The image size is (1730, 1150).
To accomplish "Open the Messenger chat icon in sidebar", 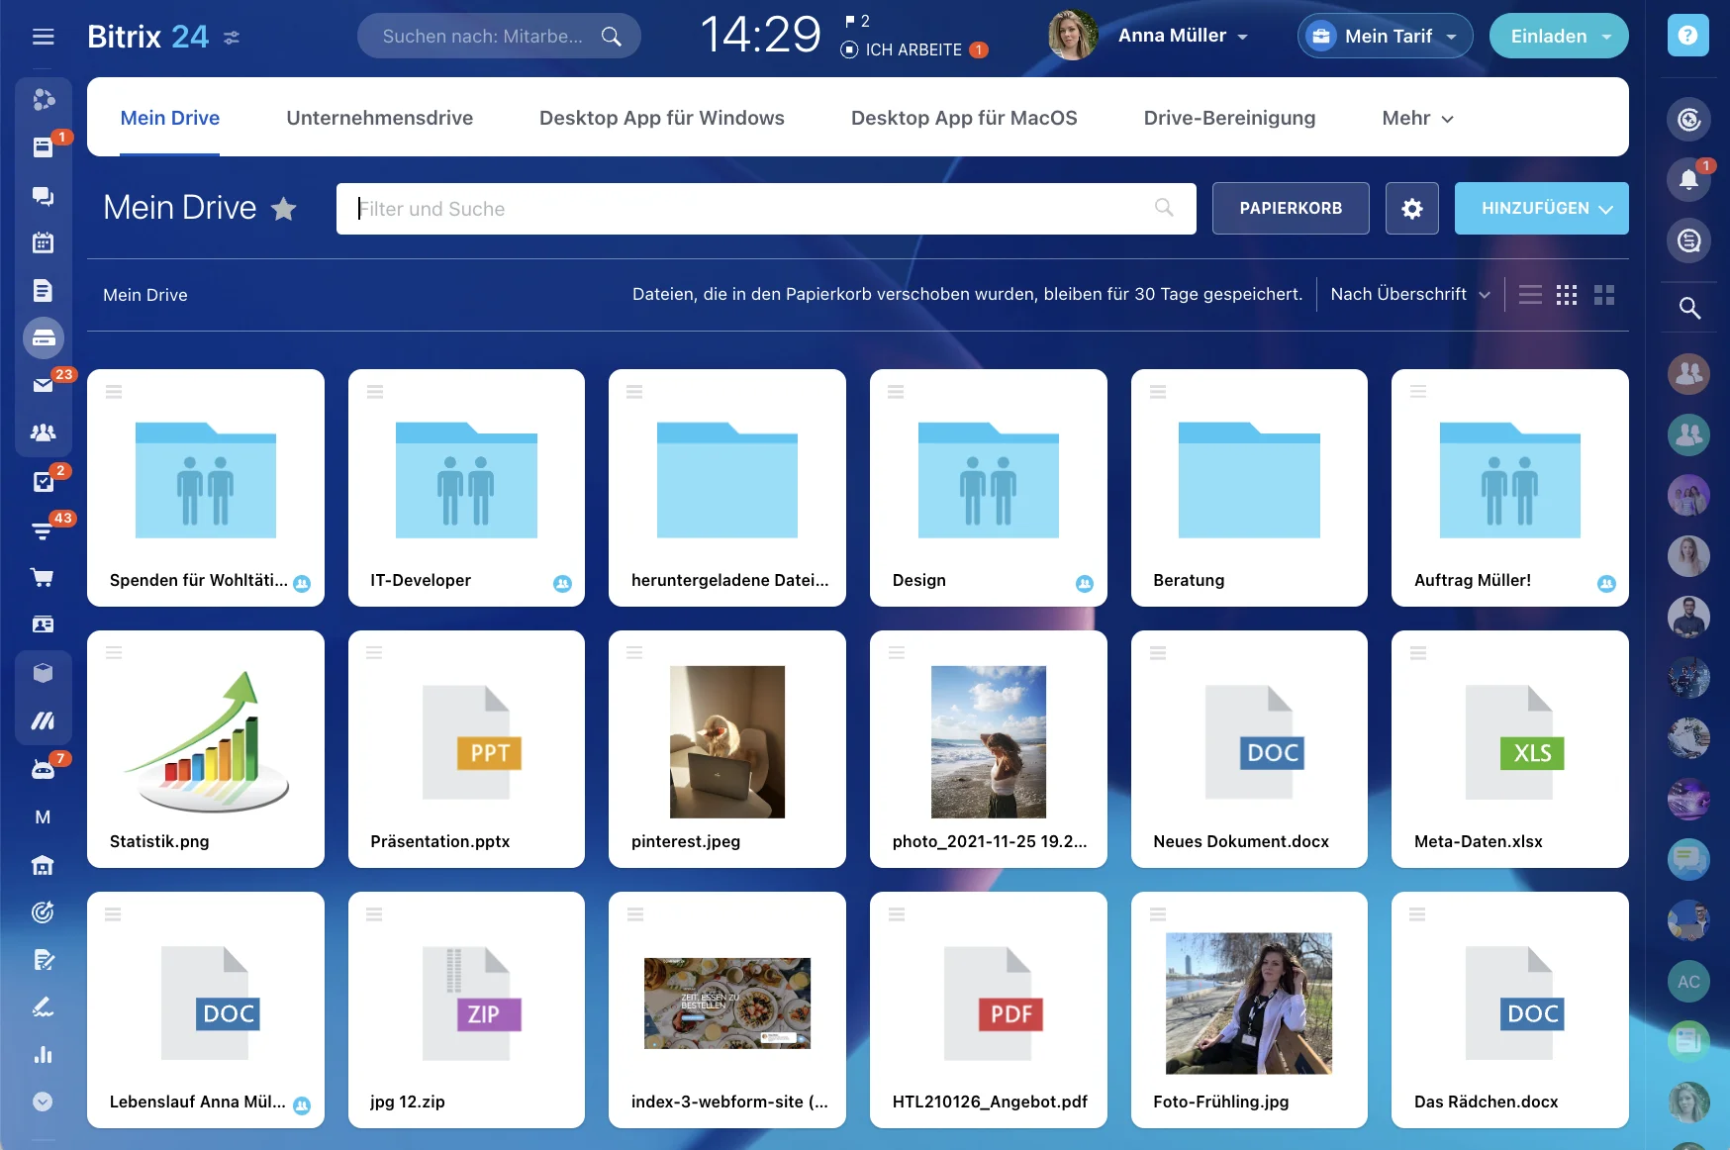I will (44, 195).
